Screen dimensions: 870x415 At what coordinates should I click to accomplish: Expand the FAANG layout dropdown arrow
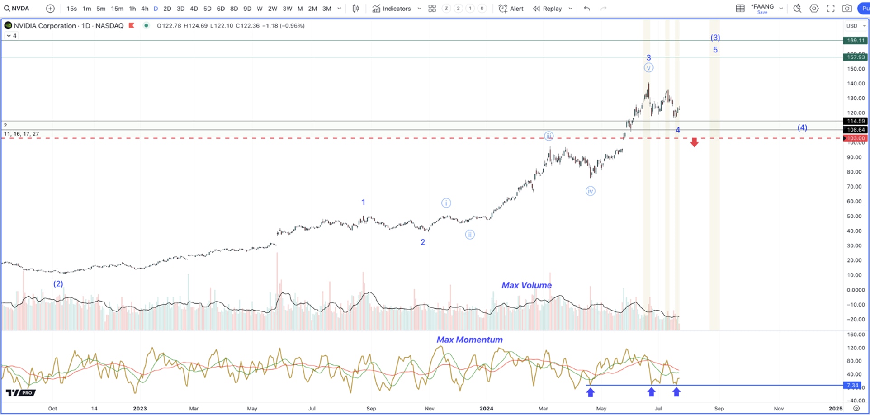[x=781, y=9]
